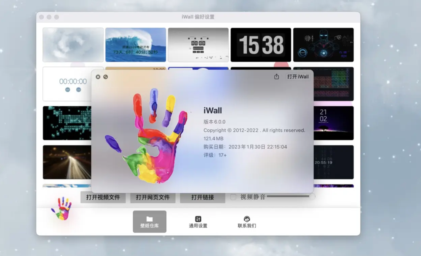
Task: Open the 壁纸仓库 folder icon
Action: click(149, 219)
